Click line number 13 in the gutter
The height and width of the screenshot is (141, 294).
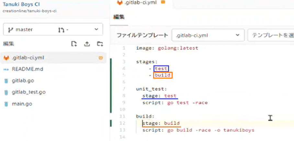[x=122, y=130]
